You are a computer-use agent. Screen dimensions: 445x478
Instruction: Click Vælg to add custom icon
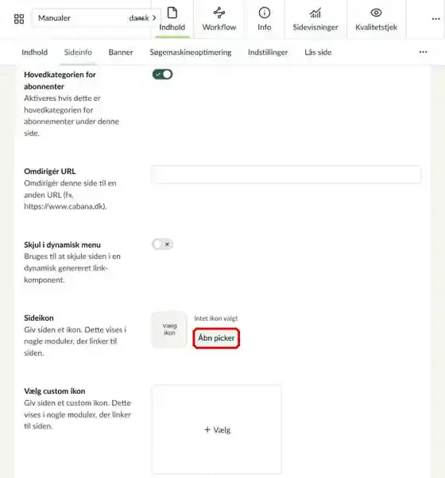(217, 430)
